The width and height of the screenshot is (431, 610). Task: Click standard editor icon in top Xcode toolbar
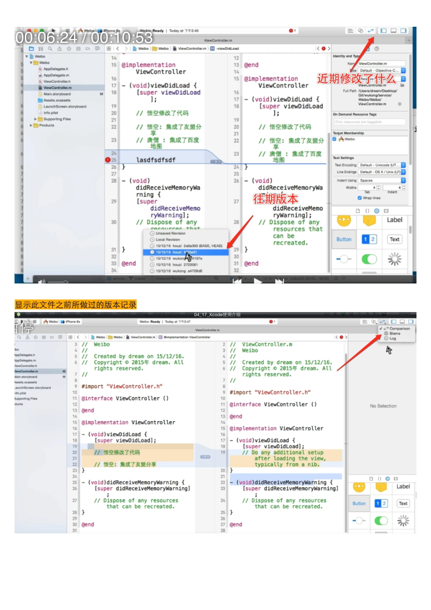coord(350,31)
